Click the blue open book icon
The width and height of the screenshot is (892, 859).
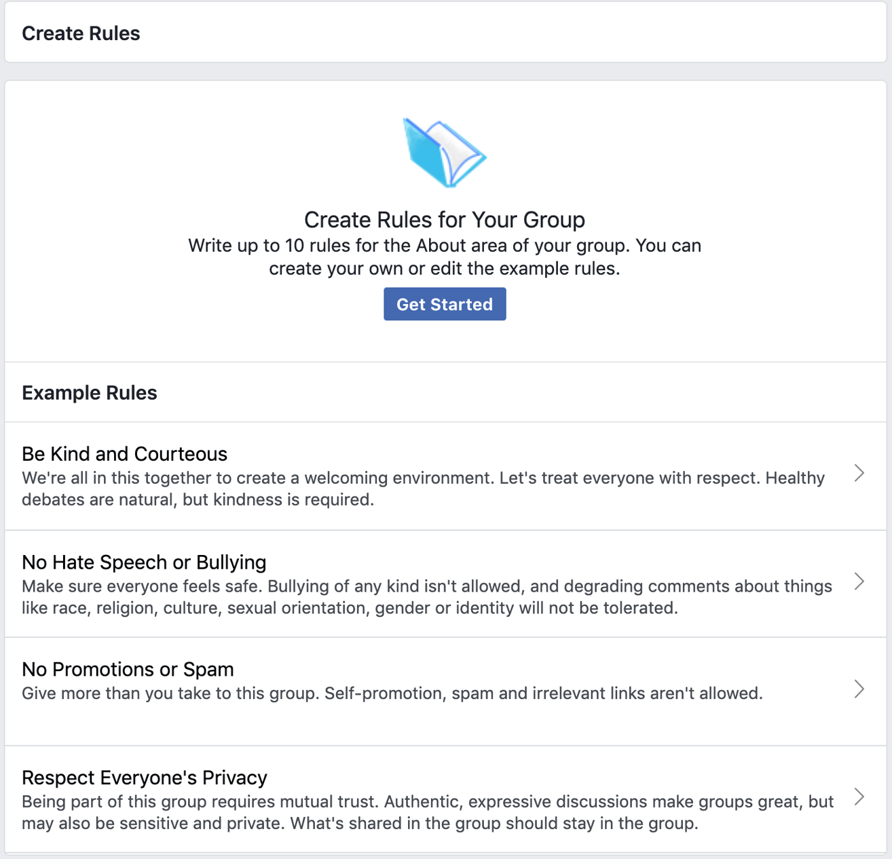point(445,152)
